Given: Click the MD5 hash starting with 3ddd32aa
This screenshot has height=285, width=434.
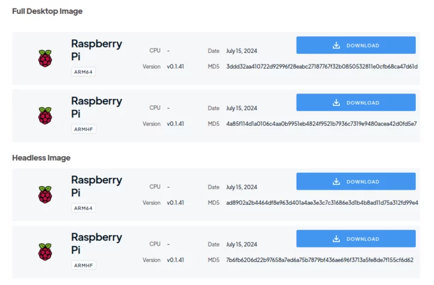Looking at the screenshot, I should tap(322, 67).
